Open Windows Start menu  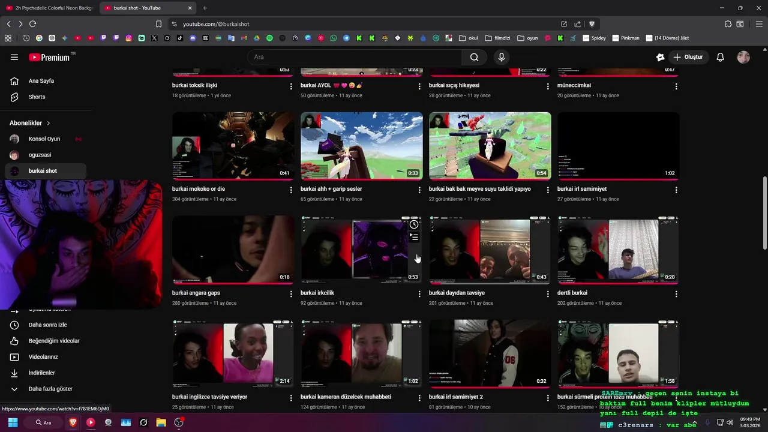pos(13,422)
